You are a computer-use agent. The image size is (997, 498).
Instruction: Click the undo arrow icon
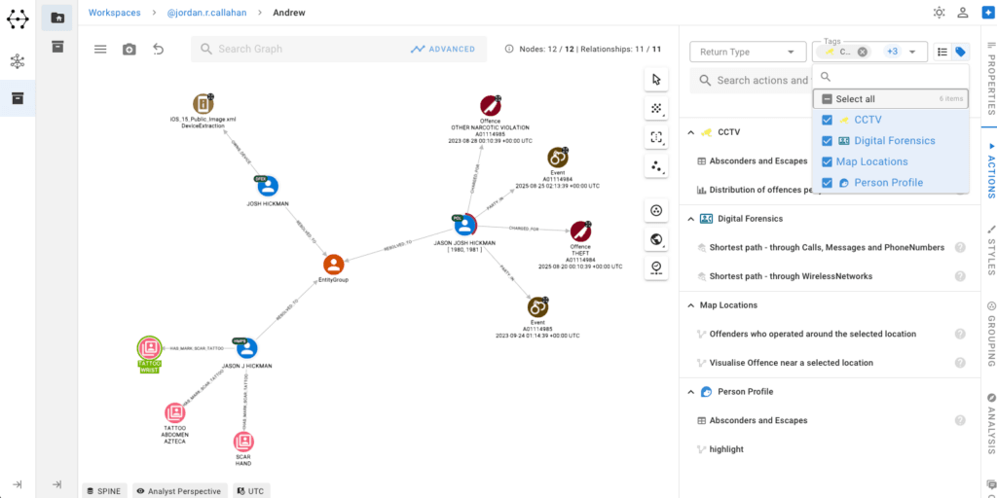pyautogui.click(x=159, y=49)
